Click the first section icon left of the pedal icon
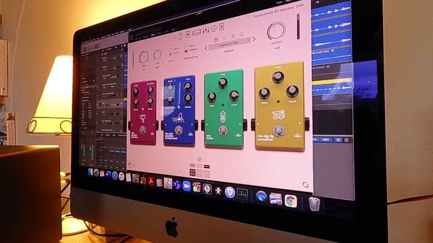 click(181, 36)
